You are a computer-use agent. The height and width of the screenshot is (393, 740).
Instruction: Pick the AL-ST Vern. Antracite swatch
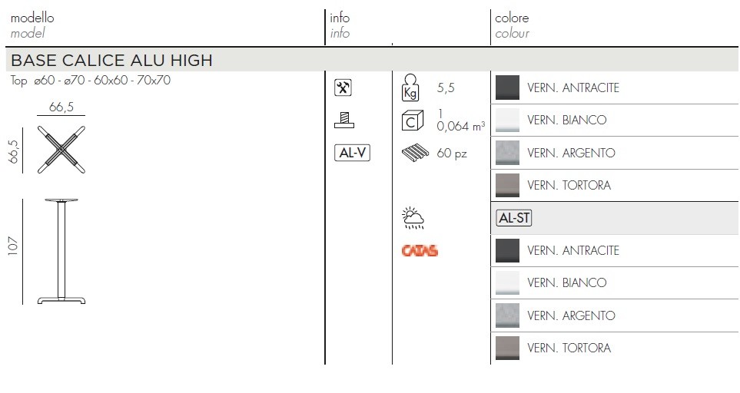(507, 250)
